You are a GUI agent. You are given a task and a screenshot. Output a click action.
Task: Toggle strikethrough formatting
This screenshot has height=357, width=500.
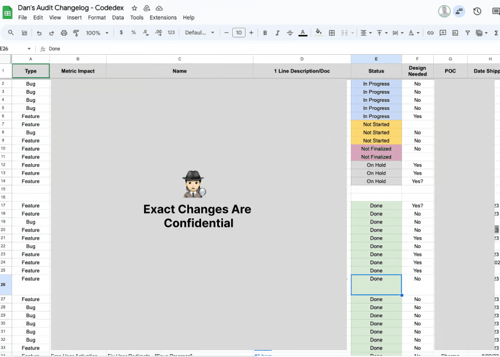coord(289,33)
